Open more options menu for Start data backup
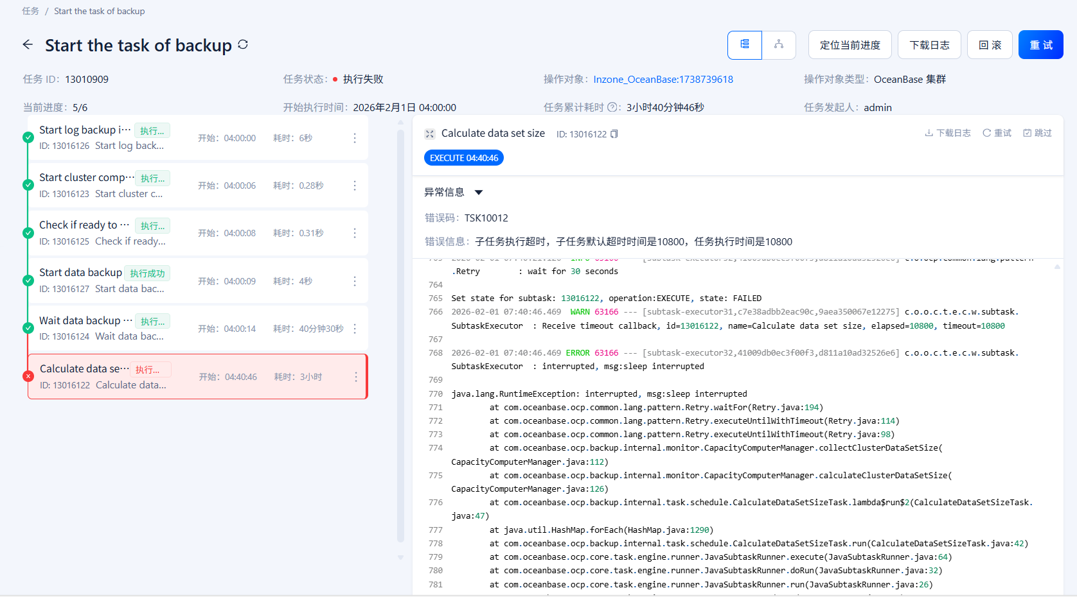The width and height of the screenshot is (1077, 597). (x=355, y=281)
